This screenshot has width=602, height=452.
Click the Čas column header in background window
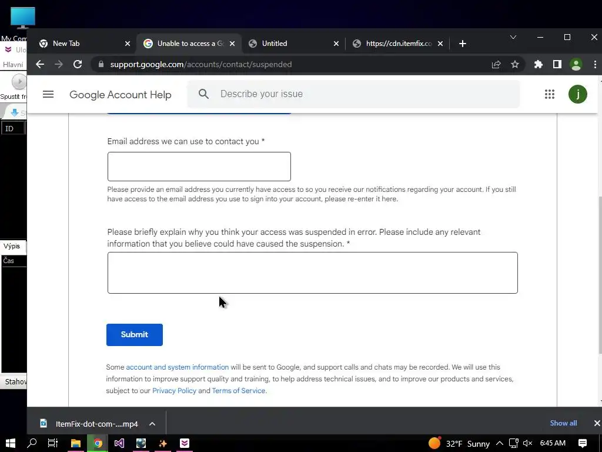(14, 261)
